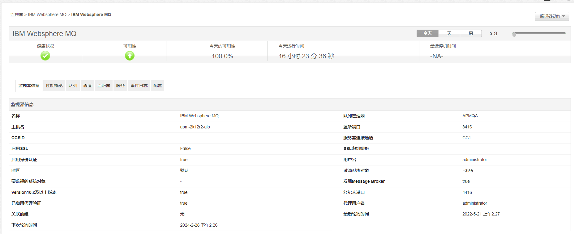Click the 时区 value 默认
This screenshot has width=574, height=234.
[184, 170]
